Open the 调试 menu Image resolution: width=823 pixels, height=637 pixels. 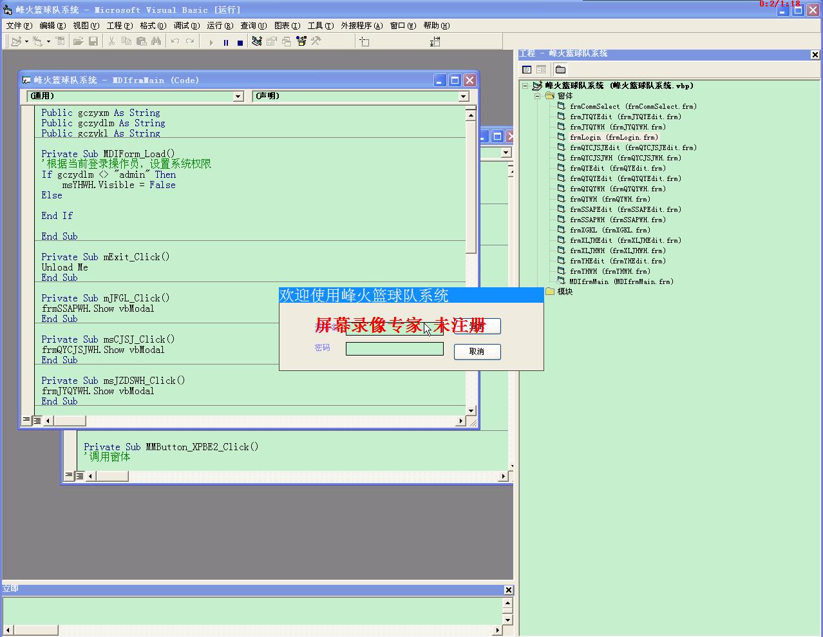186,26
